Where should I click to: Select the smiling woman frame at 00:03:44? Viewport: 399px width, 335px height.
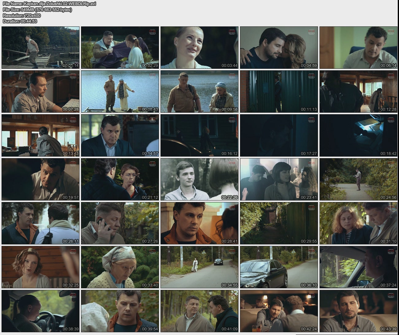pyautogui.click(x=199, y=48)
